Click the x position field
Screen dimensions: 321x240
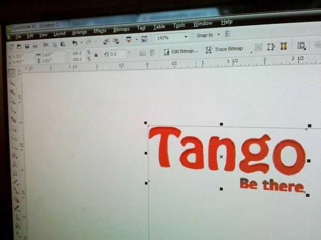tap(21, 56)
